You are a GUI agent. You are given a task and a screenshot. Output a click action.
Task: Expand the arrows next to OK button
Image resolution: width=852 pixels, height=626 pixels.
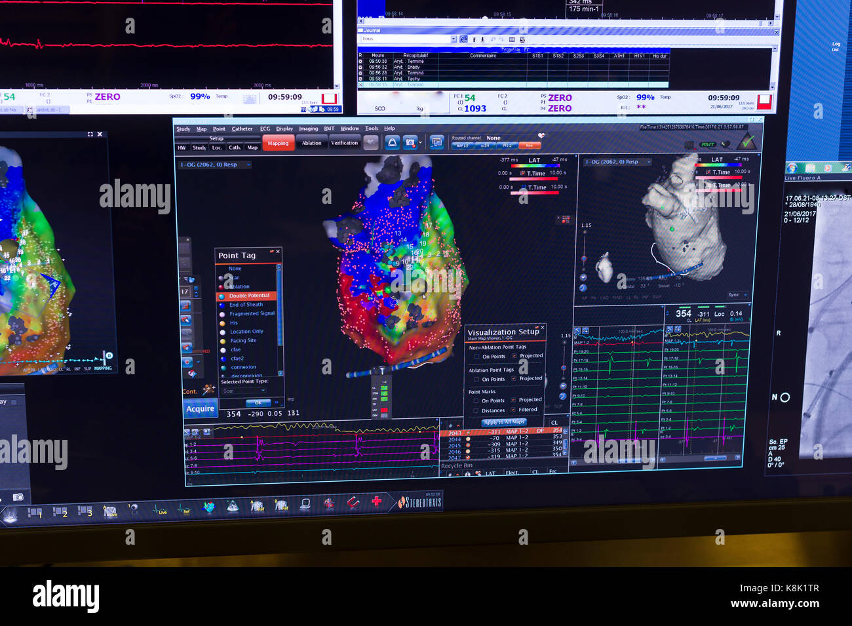[x=277, y=402]
